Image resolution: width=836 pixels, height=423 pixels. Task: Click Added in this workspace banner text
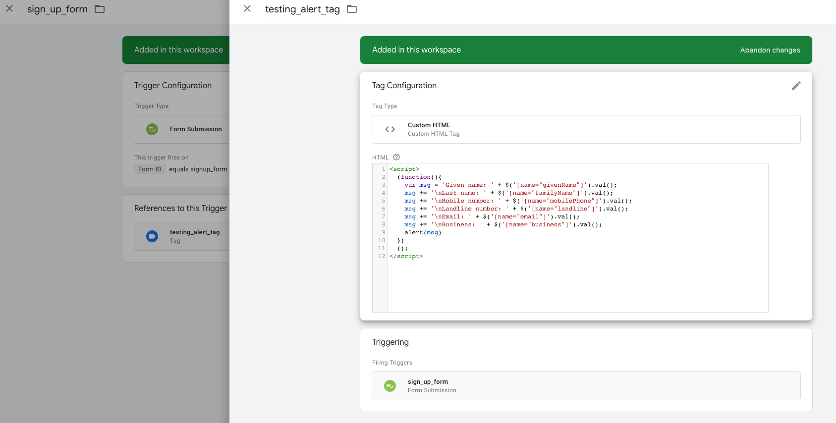click(416, 50)
